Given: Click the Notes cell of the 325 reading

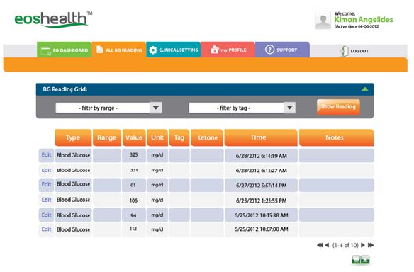Looking at the screenshot, I should pyautogui.click(x=336, y=155).
